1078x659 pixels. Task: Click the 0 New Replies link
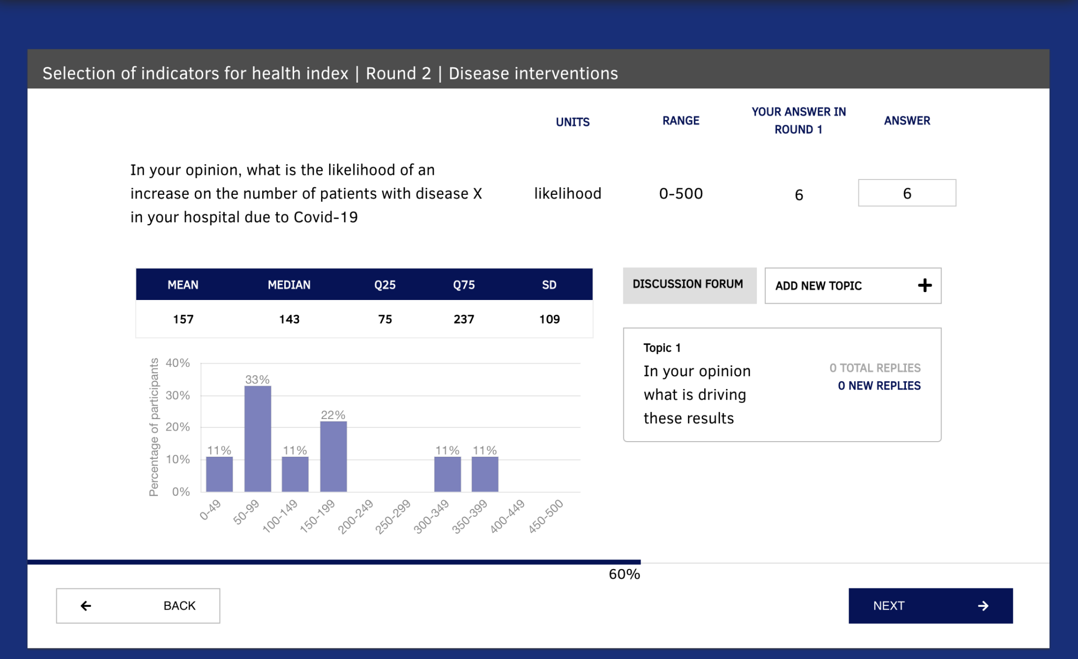[x=879, y=386]
